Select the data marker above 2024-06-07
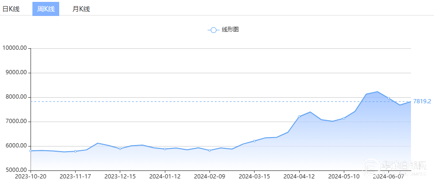Viewport: 434px width, 185px height. pos(388,98)
